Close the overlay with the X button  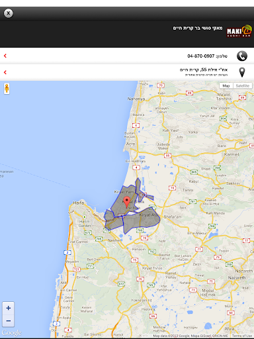coord(9,13)
